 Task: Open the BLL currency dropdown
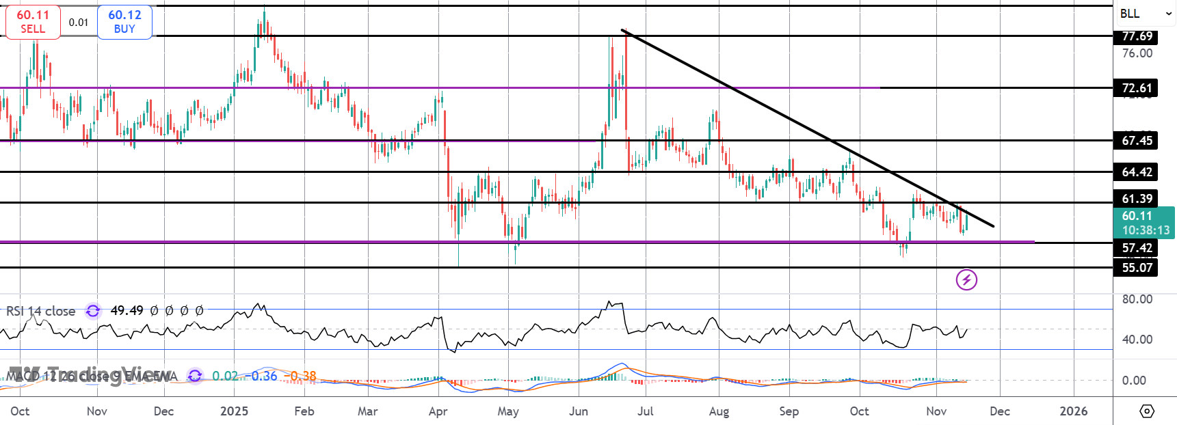[1145, 14]
